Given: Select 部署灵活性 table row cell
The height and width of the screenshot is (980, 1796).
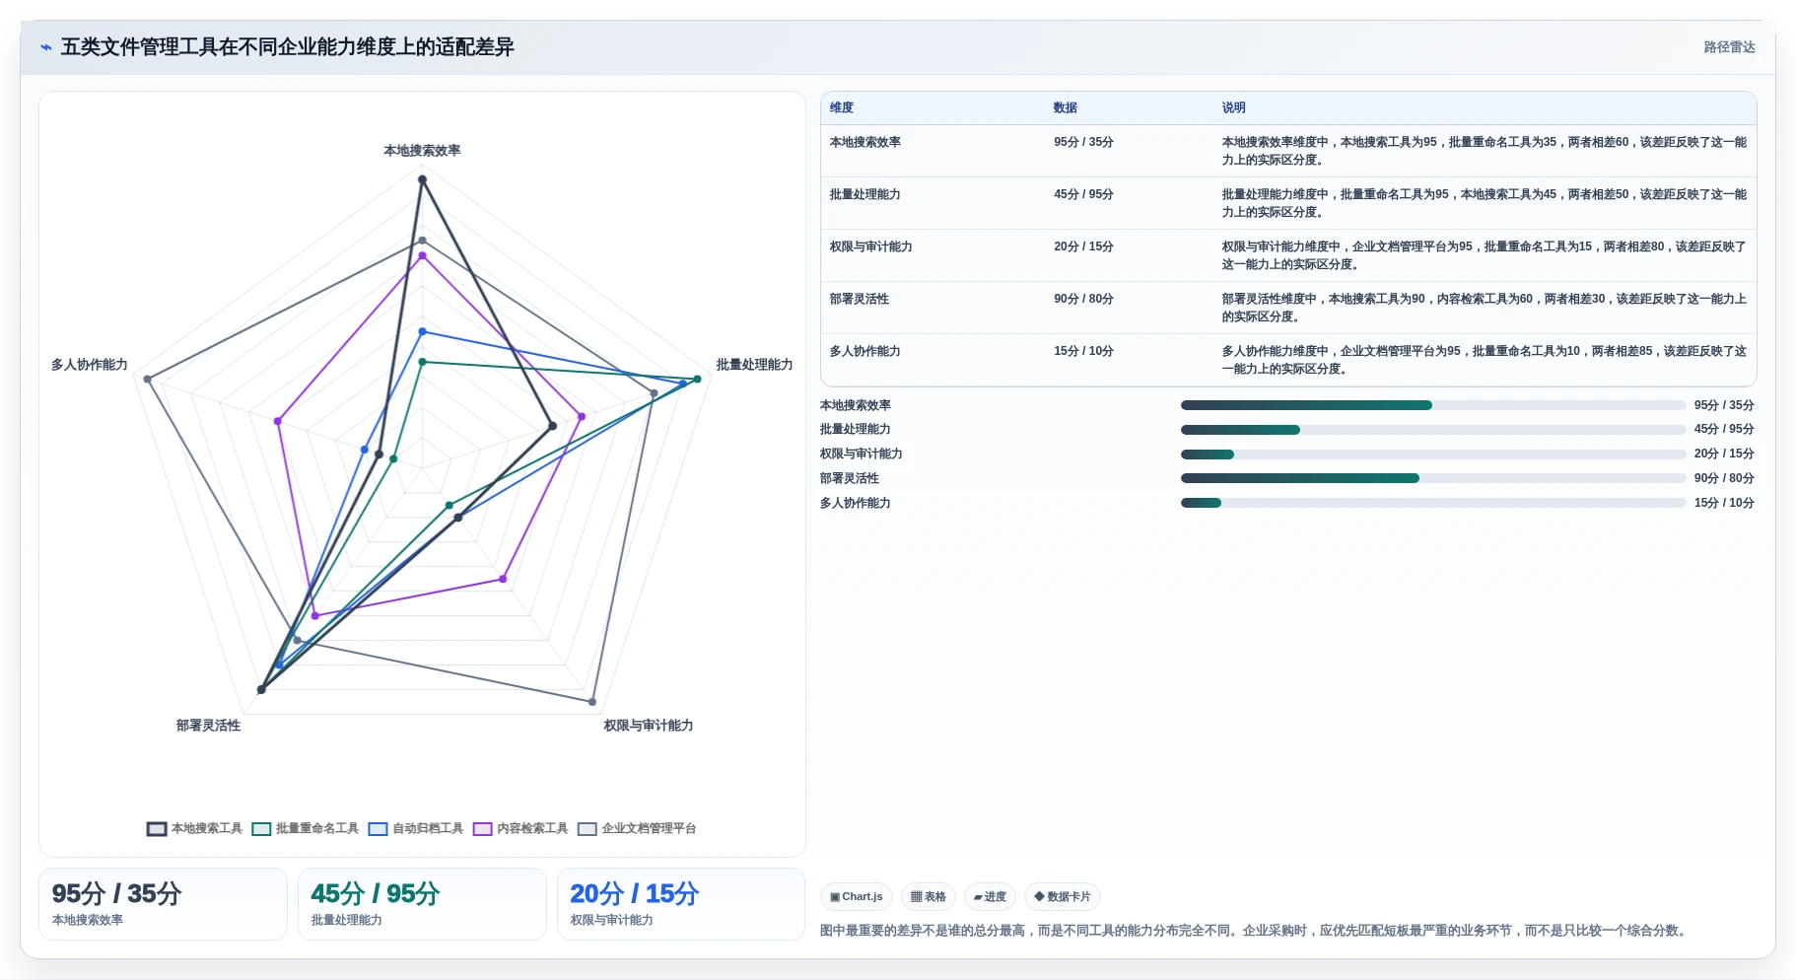Looking at the screenshot, I should click(x=860, y=299).
